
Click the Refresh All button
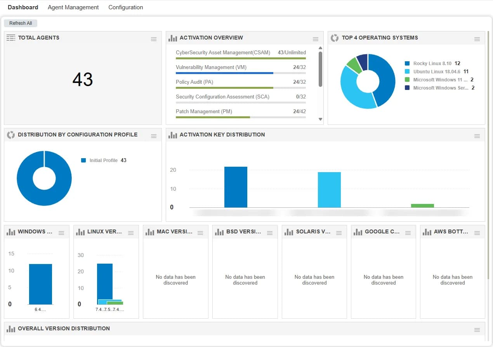(x=21, y=23)
